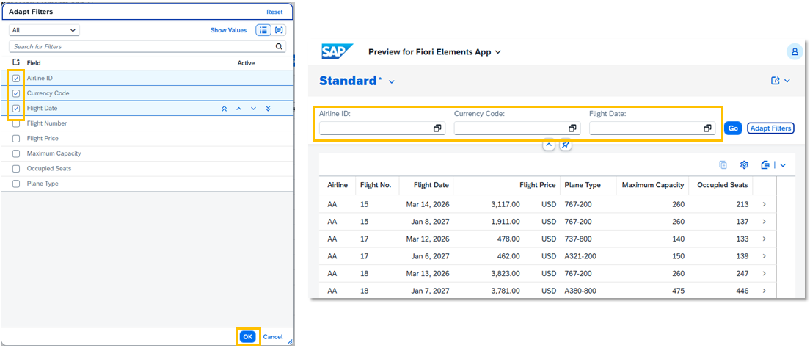Navigate into the Mar 12, 2026 flight row
This screenshot has height=348, width=810.
(x=764, y=239)
